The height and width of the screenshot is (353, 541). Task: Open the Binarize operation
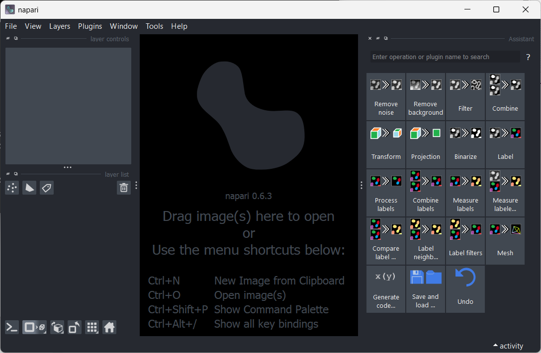point(465,144)
